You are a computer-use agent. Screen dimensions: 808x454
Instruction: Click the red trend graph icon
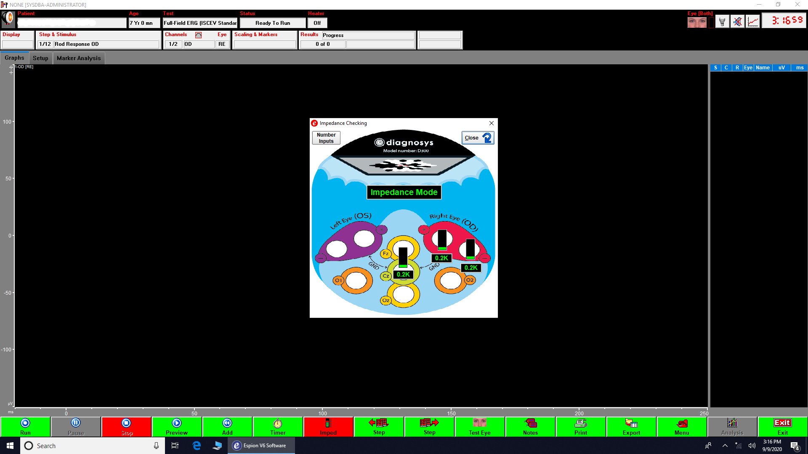(753, 21)
